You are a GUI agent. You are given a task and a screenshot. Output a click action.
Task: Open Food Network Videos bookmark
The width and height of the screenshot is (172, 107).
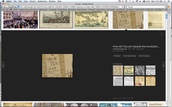pos(125,10)
